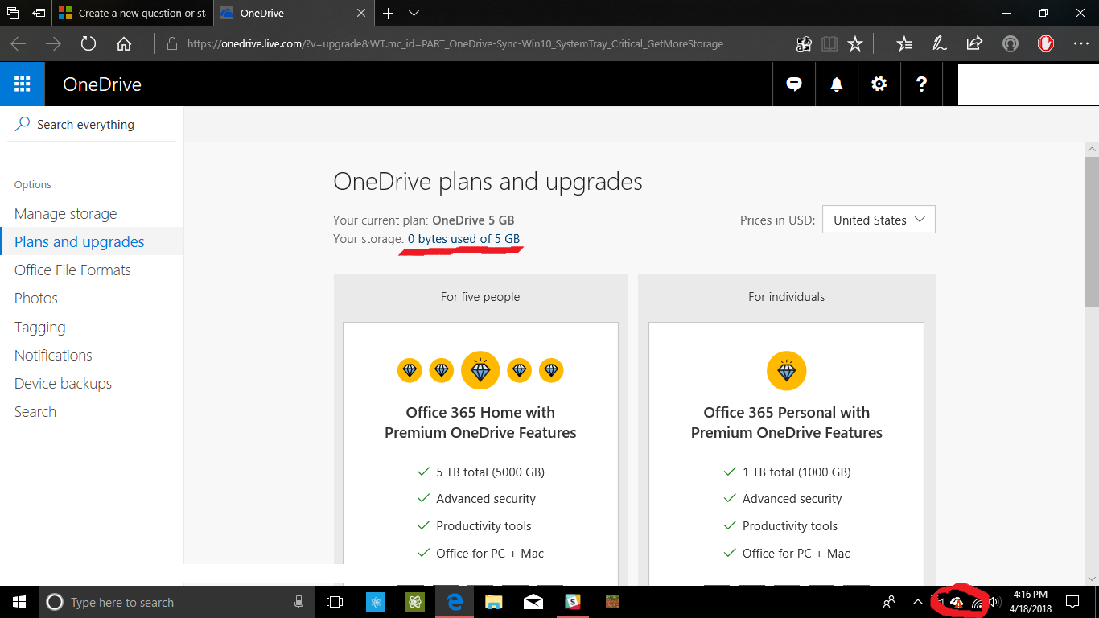Screen dimensions: 1099x618
Task: Open Office File Formats options
Action: pyautogui.click(x=72, y=270)
